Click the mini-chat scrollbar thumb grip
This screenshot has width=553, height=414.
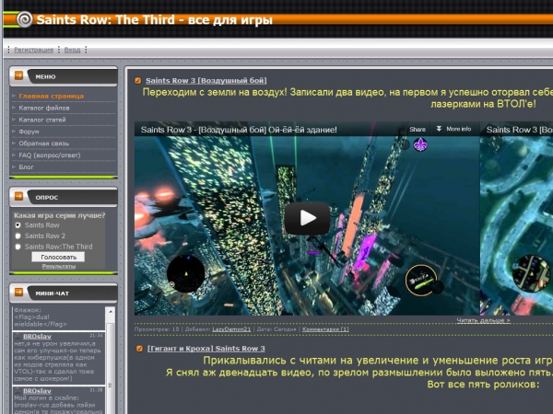point(111,385)
